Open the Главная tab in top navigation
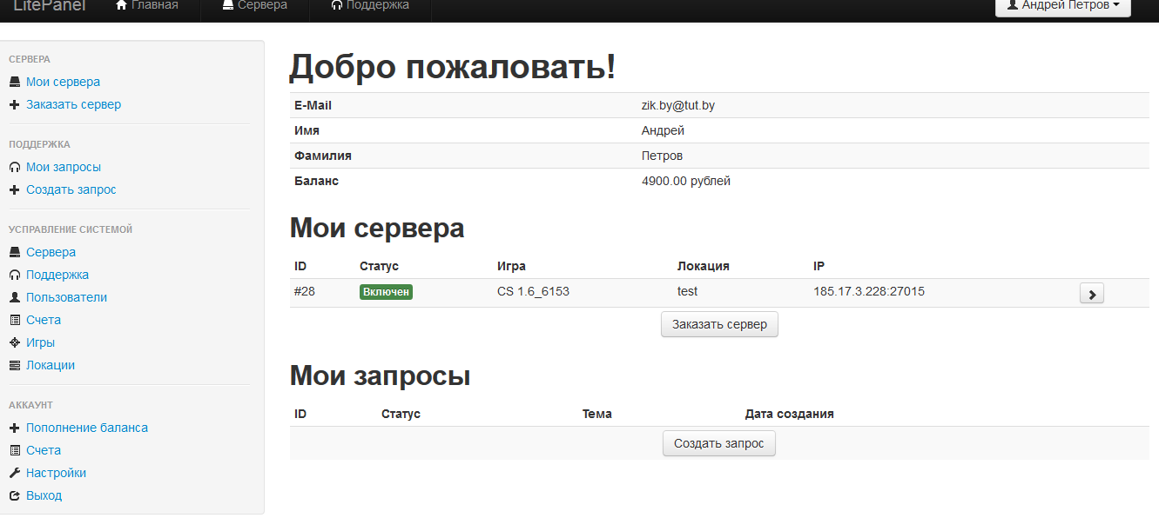The image size is (1159, 518). pos(146,6)
